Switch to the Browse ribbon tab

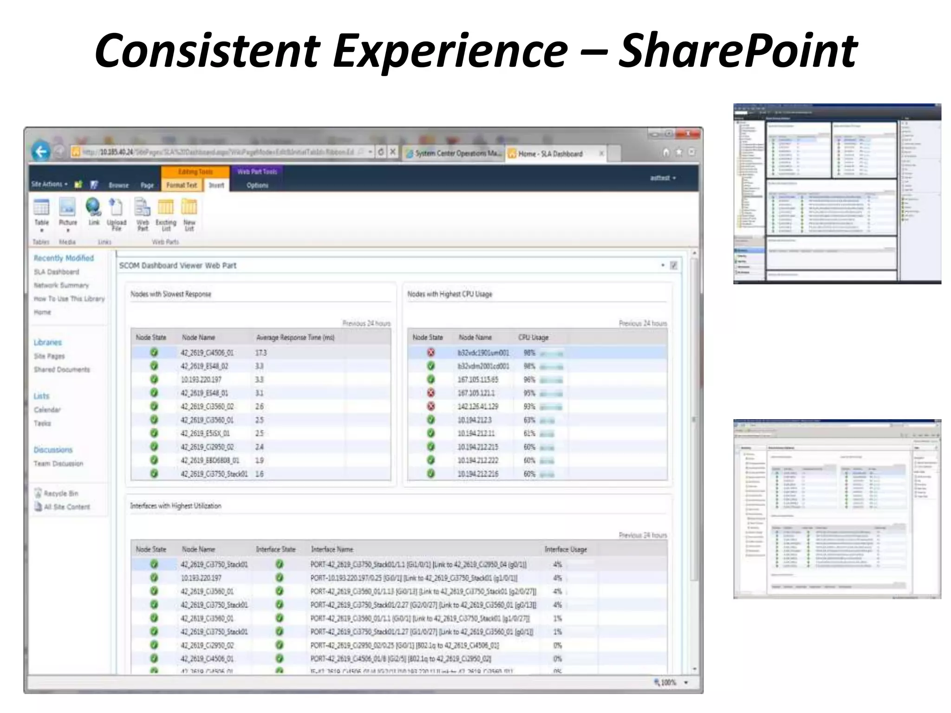[x=119, y=185]
